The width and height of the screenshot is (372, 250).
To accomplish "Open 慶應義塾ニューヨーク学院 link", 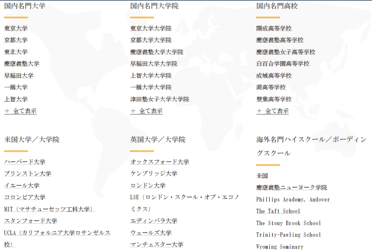I will pyautogui.click(x=292, y=187).
